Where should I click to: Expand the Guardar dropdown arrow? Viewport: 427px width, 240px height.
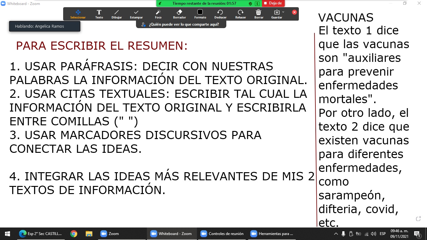click(x=283, y=12)
